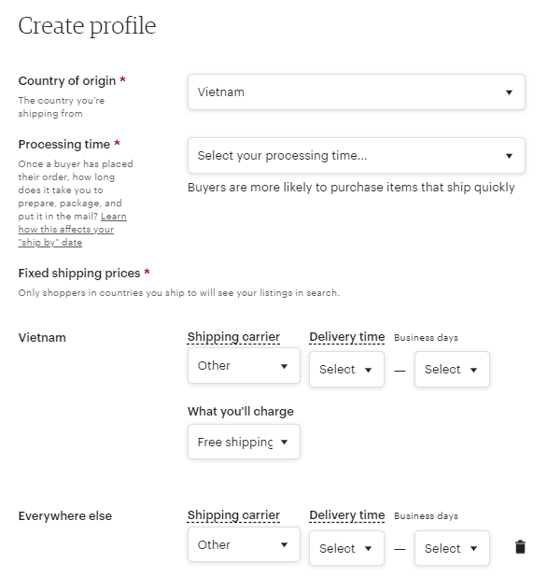The width and height of the screenshot is (547, 577).
Task: Open the Free shipping charge dropdown
Action: click(x=244, y=442)
